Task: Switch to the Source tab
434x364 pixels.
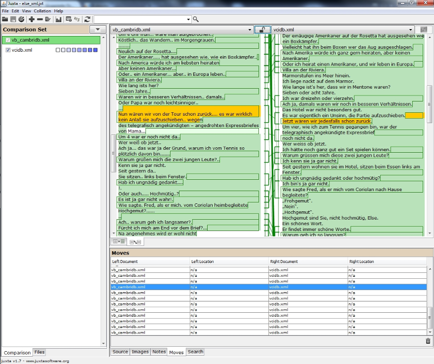Action: point(120,352)
